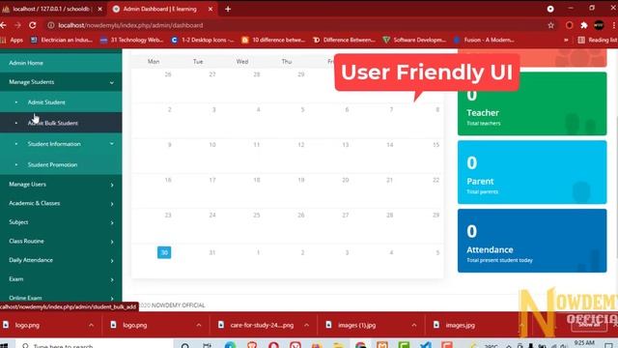This screenshot has height=348, width=618.
Task: Open the images.jpg download
Action: coord(454,325)
